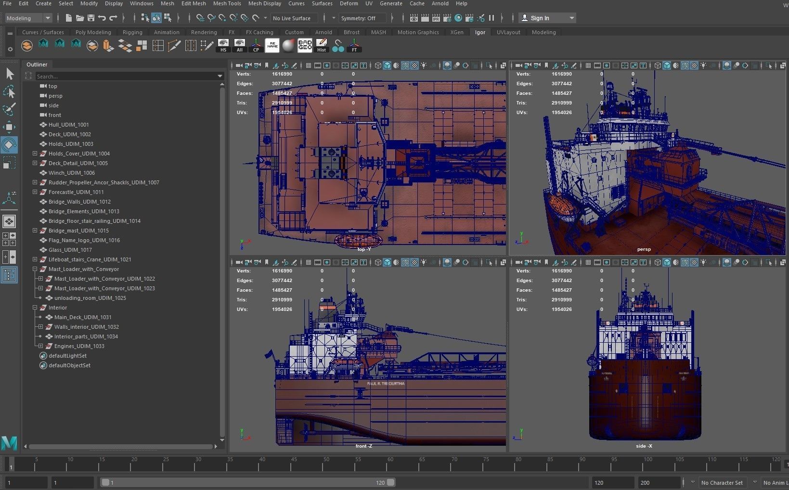Click the RE NAME shelf button
Screen dimensions: 789x490
pos(272,46)
